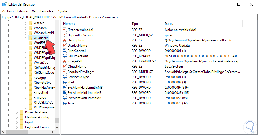Expand the wuauserv key node
258x135 pixels.
(26, 38)
